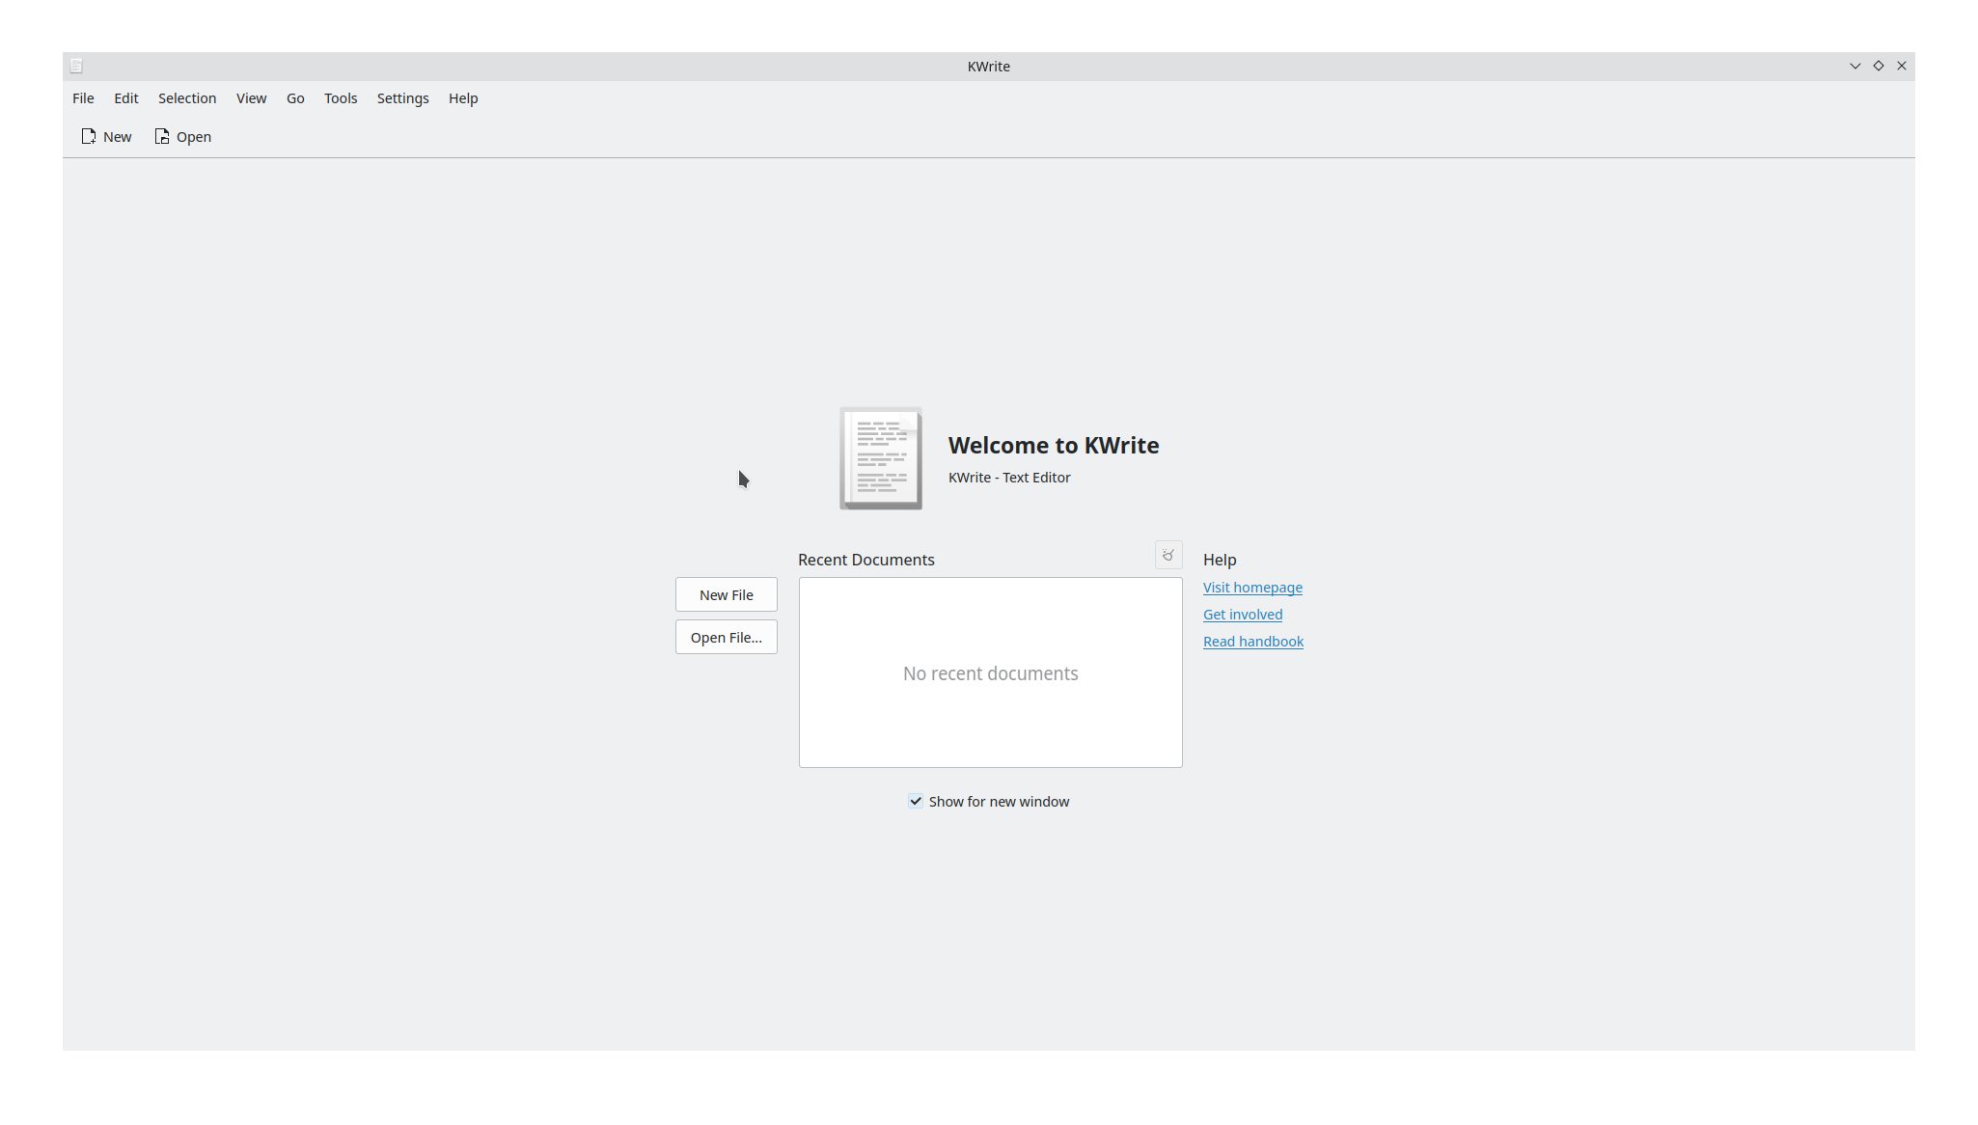The height and width of the screenshot is (1125, 1978).
Task: Open the Tools menu
Action: click(x=341, y=98)
